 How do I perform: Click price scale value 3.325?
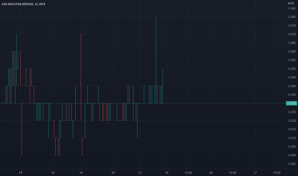[x=292, y=112]
